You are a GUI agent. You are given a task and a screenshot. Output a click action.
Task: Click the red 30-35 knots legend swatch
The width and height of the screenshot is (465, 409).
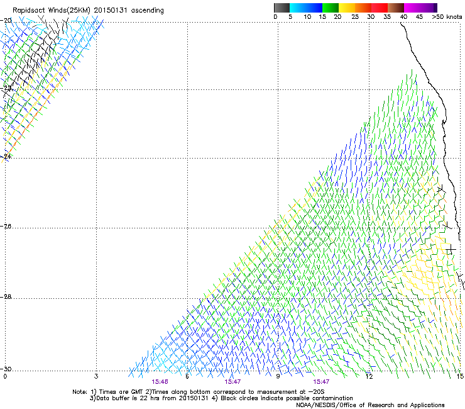tap(380, 8)
